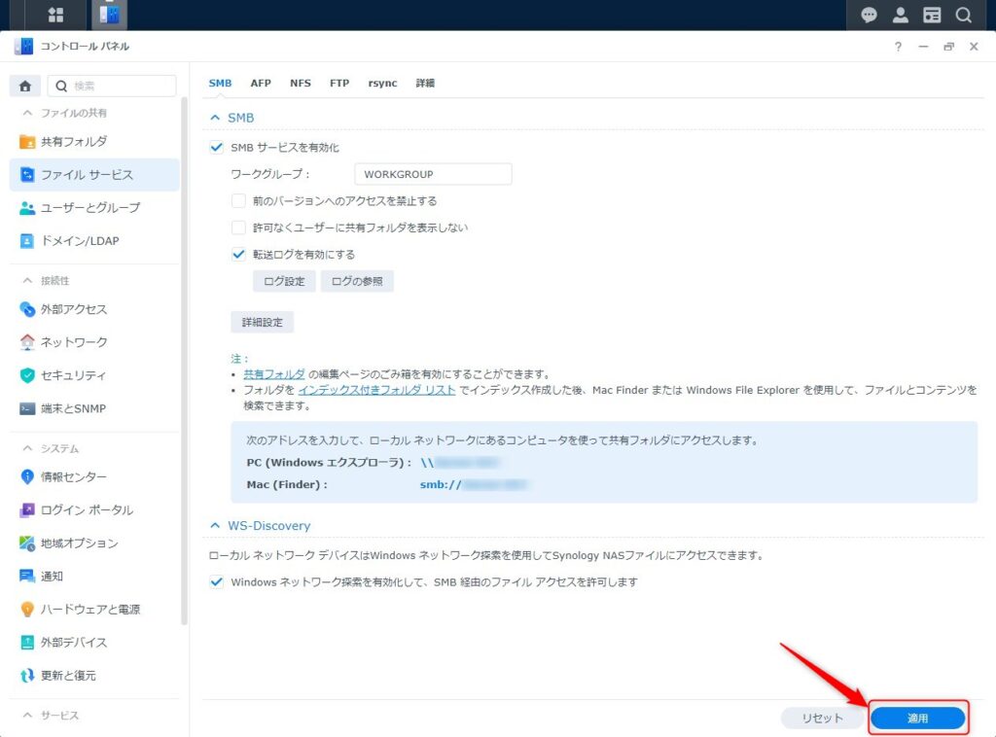Collapse ファイルの共有 sidebar group
Viewport: 996px width, 737px height.
tap(27, 113)
